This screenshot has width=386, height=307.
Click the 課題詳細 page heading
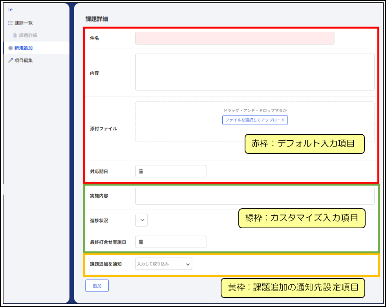[97, 19]
